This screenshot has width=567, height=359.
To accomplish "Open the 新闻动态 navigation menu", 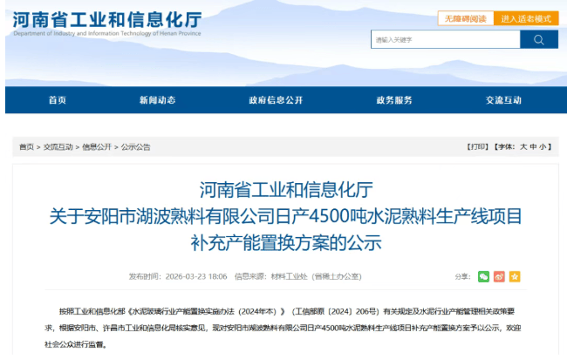I will (x=157, y=100).
